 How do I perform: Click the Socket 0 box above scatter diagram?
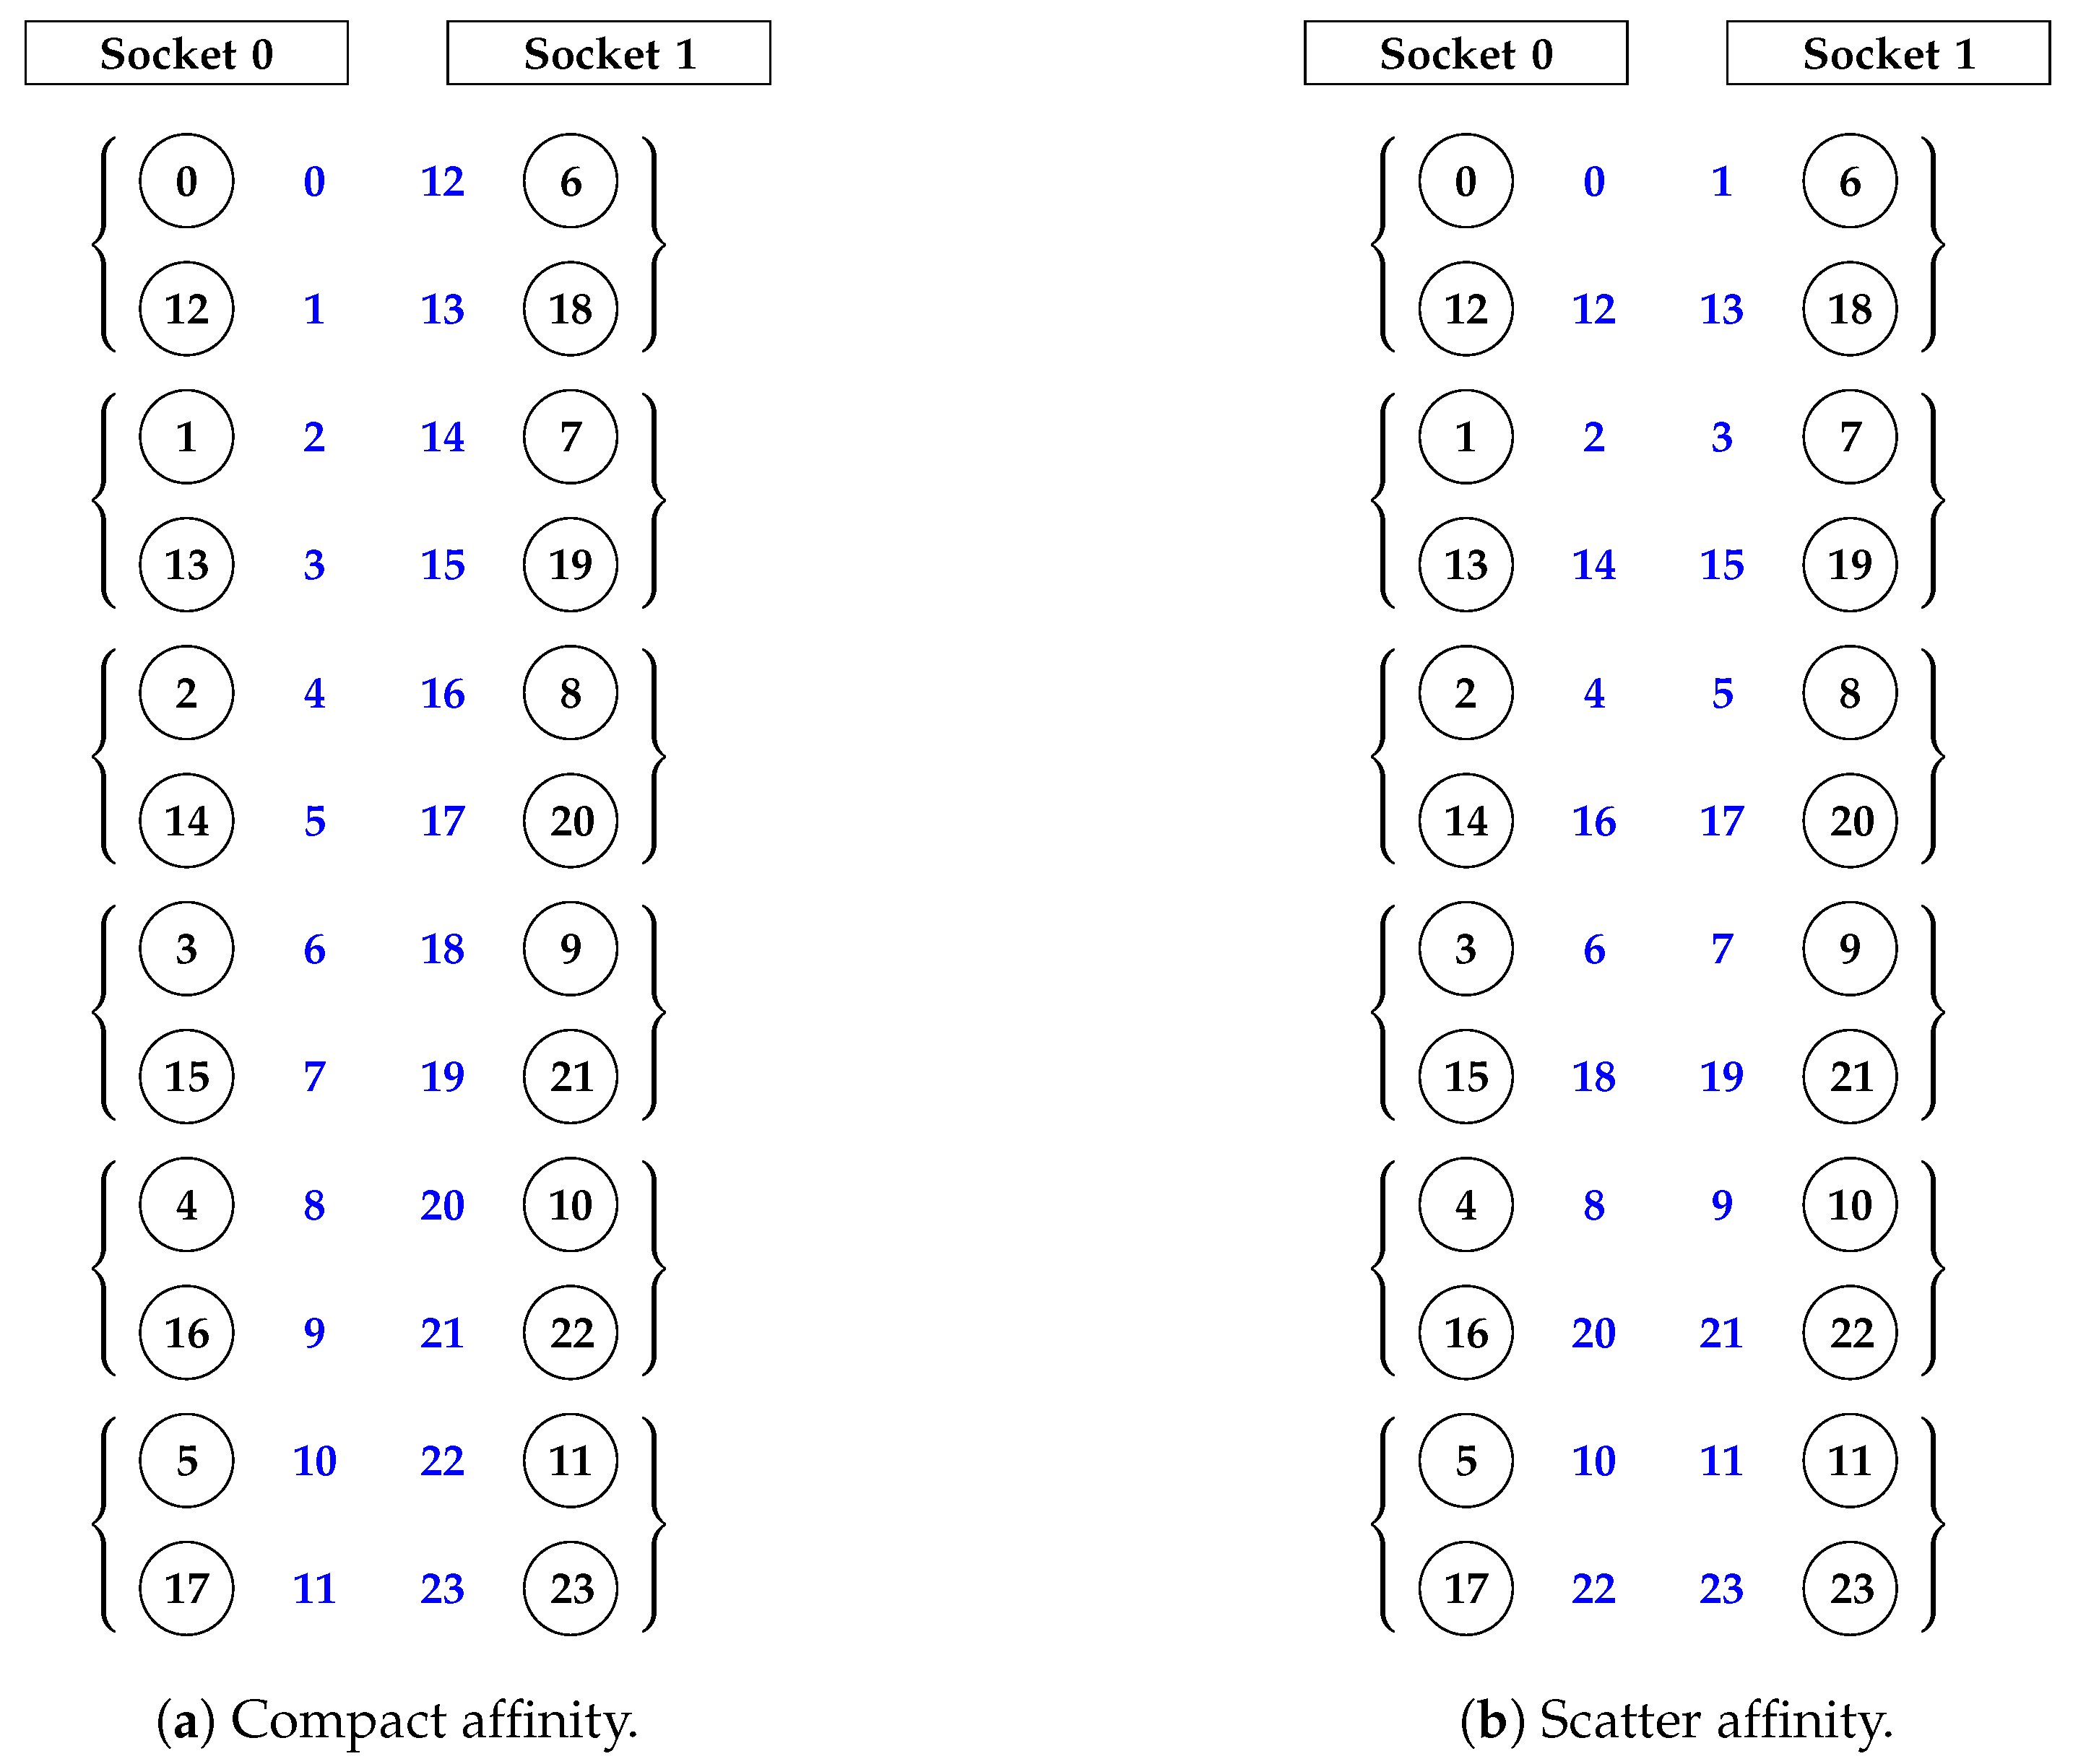click(1466, 53)
